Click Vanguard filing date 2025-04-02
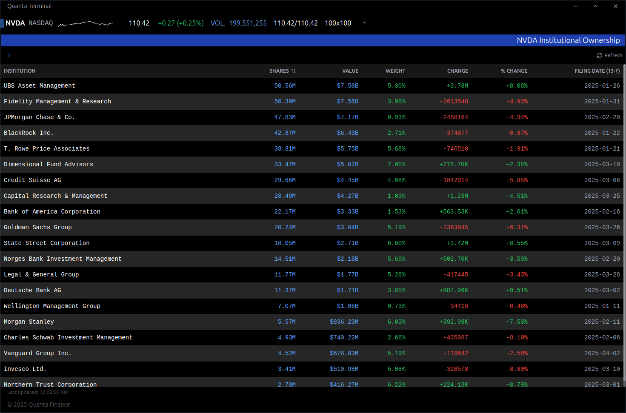 pyautogui.click(x=602, y=353)
